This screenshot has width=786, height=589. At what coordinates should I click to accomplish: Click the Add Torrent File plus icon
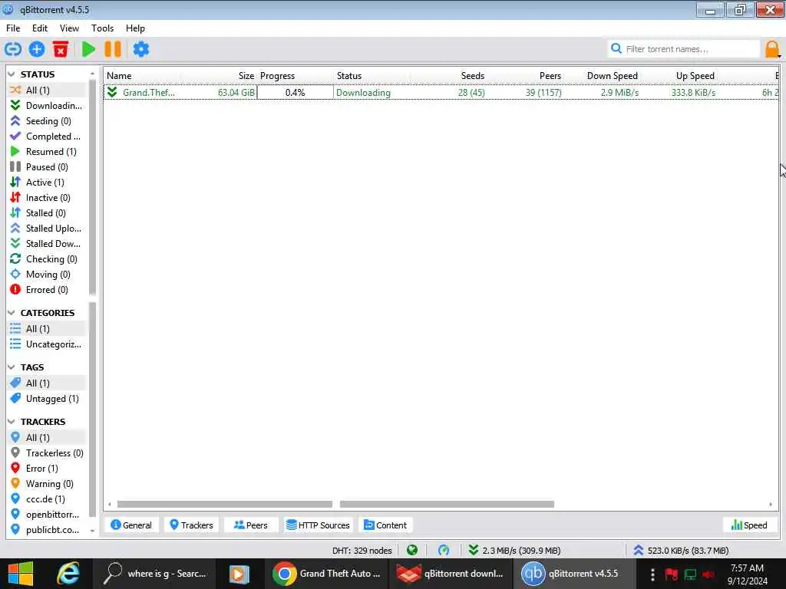(x=37, y=49)
